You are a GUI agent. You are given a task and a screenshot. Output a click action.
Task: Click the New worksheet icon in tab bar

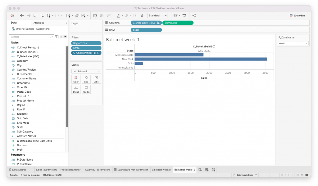point(200,170)
